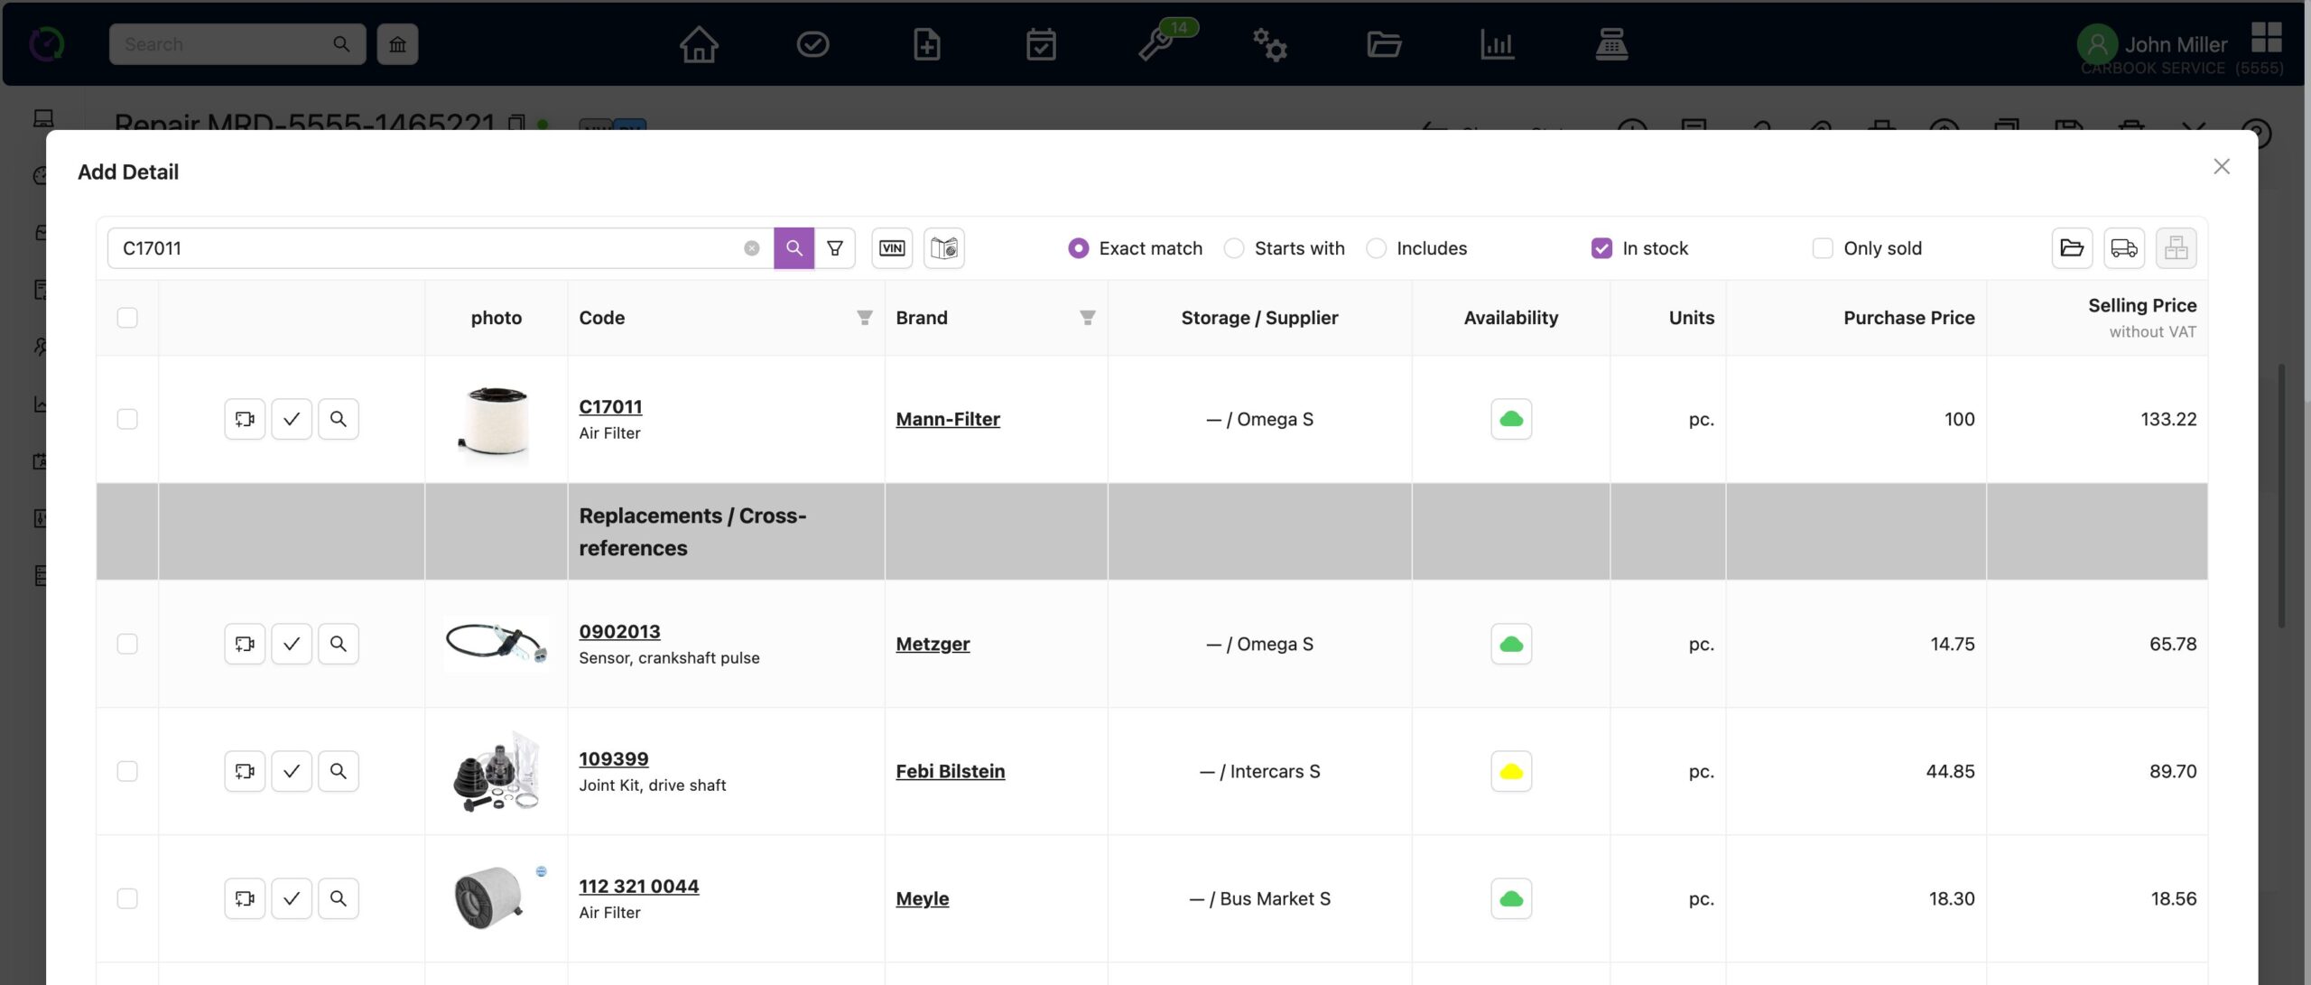Click the Mann-Filter air filter photo
This screenshot has width=2311, height=985.
[496, 421]
